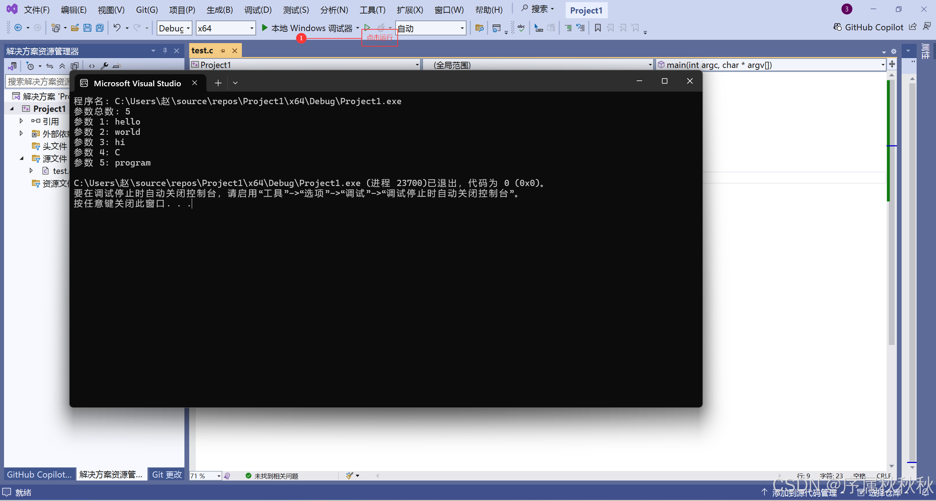The width and height of the screenshot is (936, 501).
Task: Click the Properties wrench icon in Solution Explorer
Action: 104,66
